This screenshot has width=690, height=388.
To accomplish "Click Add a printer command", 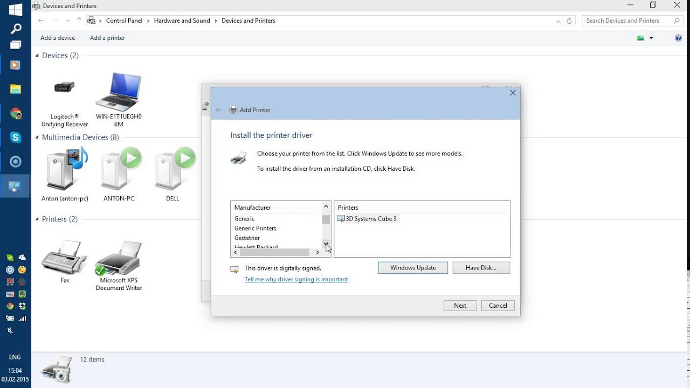I will pyautogui.click(x=107, y=38).
